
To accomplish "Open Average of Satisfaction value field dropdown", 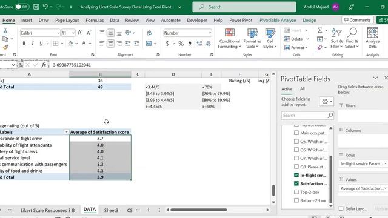I will pos(386,188).
